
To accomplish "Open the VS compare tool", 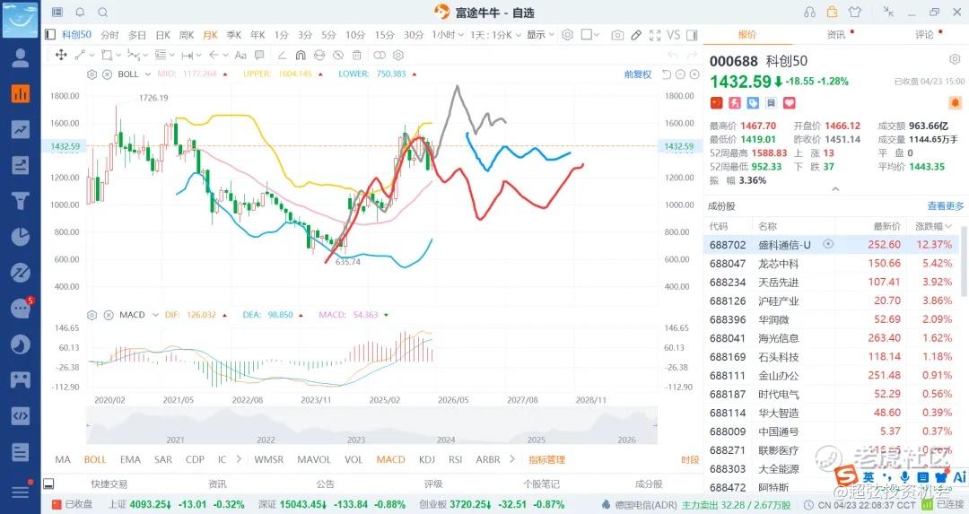I will (x=674, y=35).
